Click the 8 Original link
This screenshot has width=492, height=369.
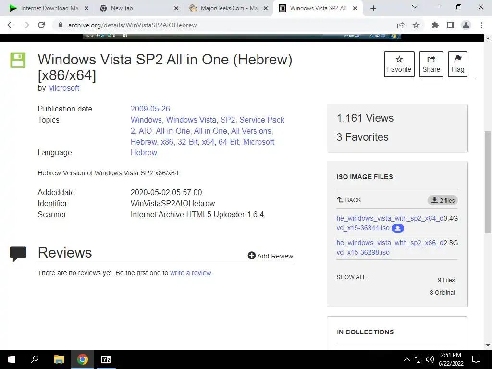pos(442,293)
